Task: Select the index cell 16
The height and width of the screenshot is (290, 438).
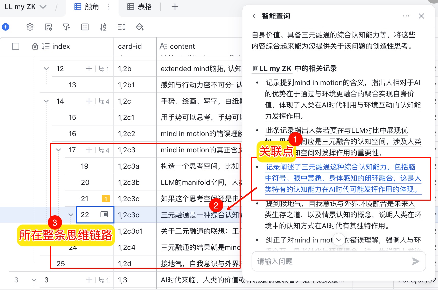Action: pyautogui.click(x=83, y=134)
